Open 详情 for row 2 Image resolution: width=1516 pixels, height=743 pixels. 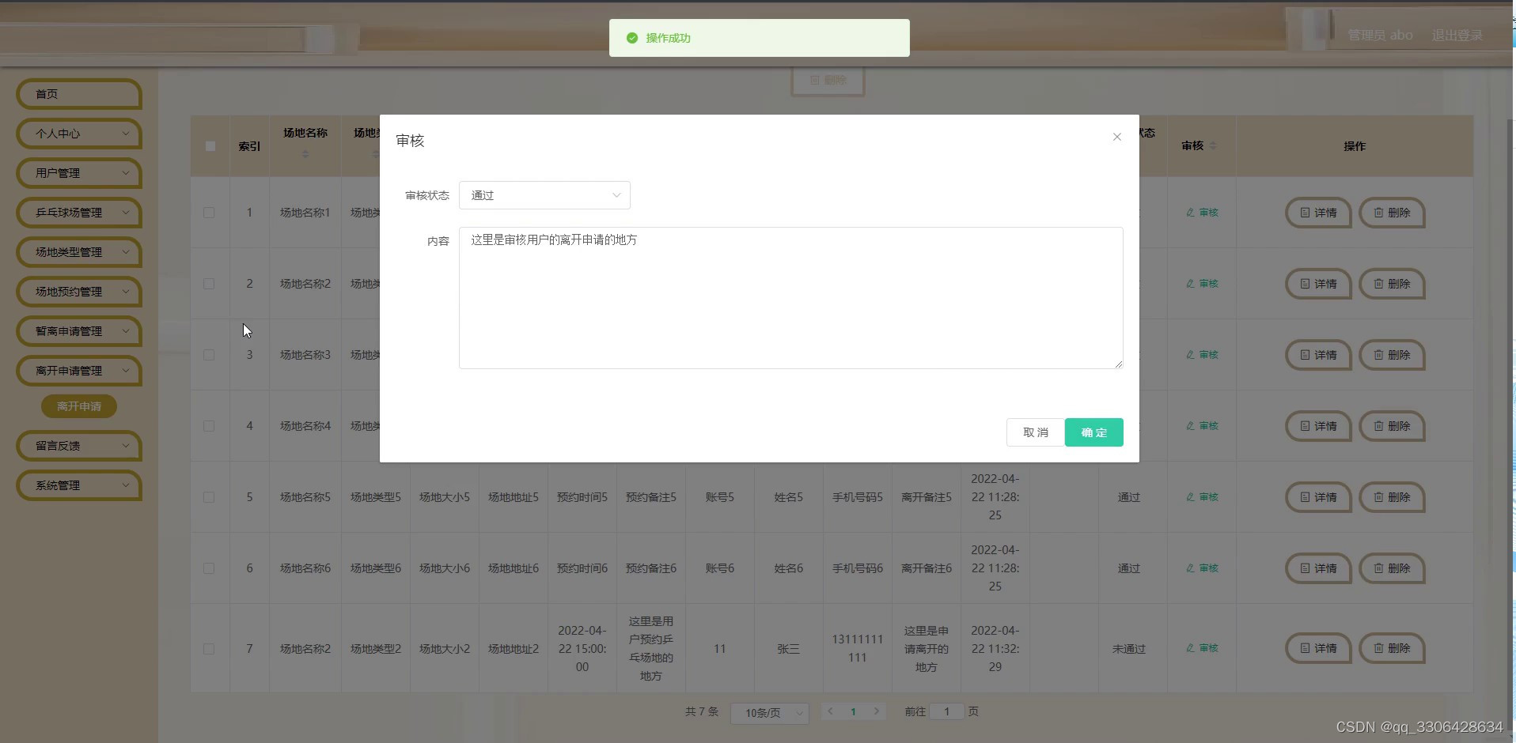tap(1318, 284)
